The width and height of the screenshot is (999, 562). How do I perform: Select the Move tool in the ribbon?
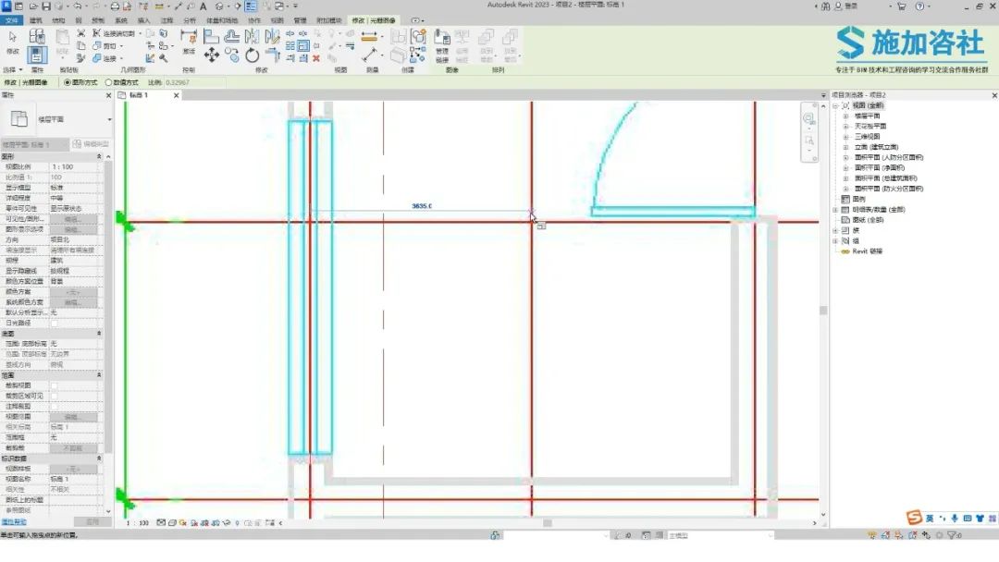pos(212,55)
